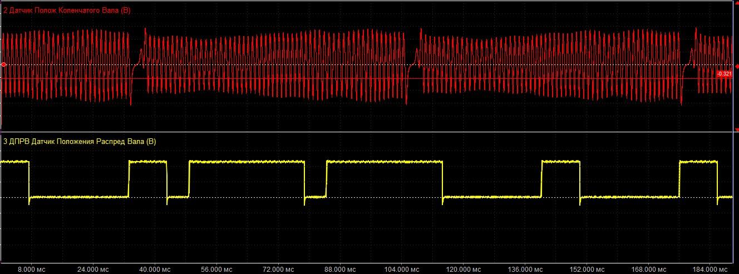The height and width of the screenshot is (274, 739).
Task: Click the 24.000 мс time axis label
Action: (92, 268)
